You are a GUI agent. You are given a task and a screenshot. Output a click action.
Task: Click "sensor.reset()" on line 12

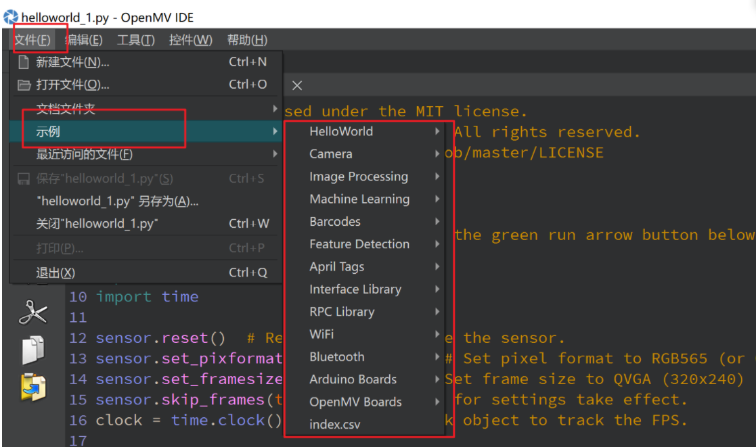coord(160,338)
